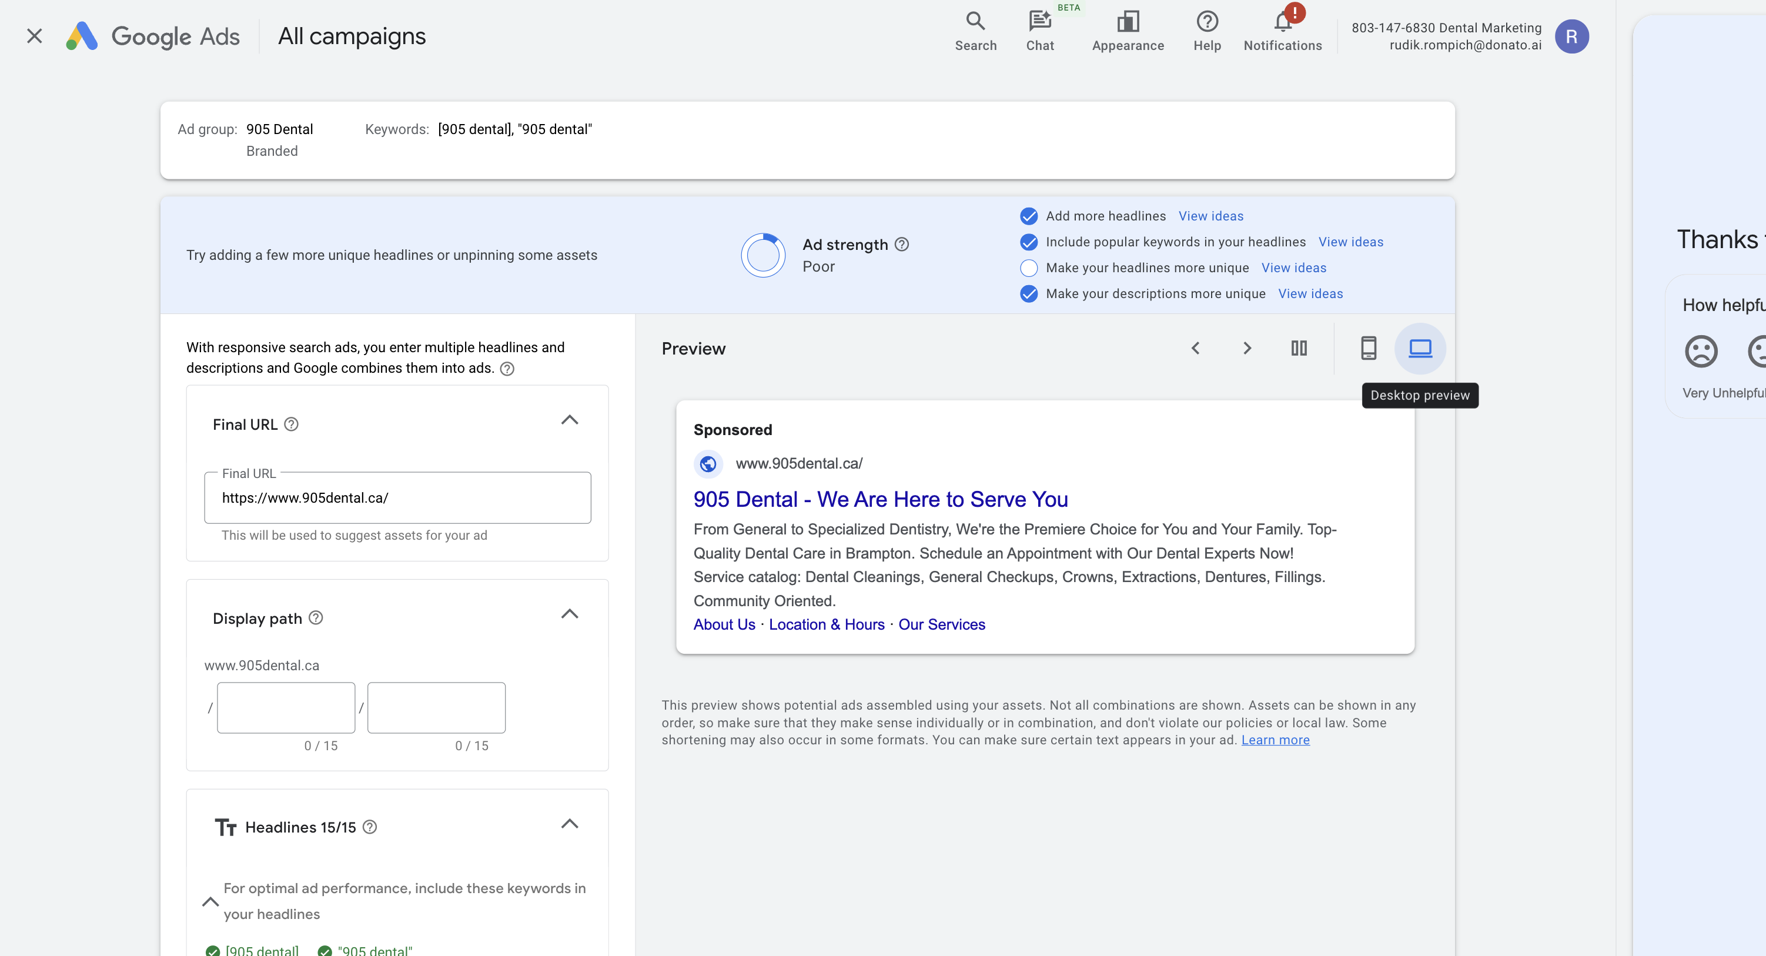The width and height of the screenshot is (1766, 956).
Task: Click the www.905dental.ca/ preview URL
Action: point(799,464)
